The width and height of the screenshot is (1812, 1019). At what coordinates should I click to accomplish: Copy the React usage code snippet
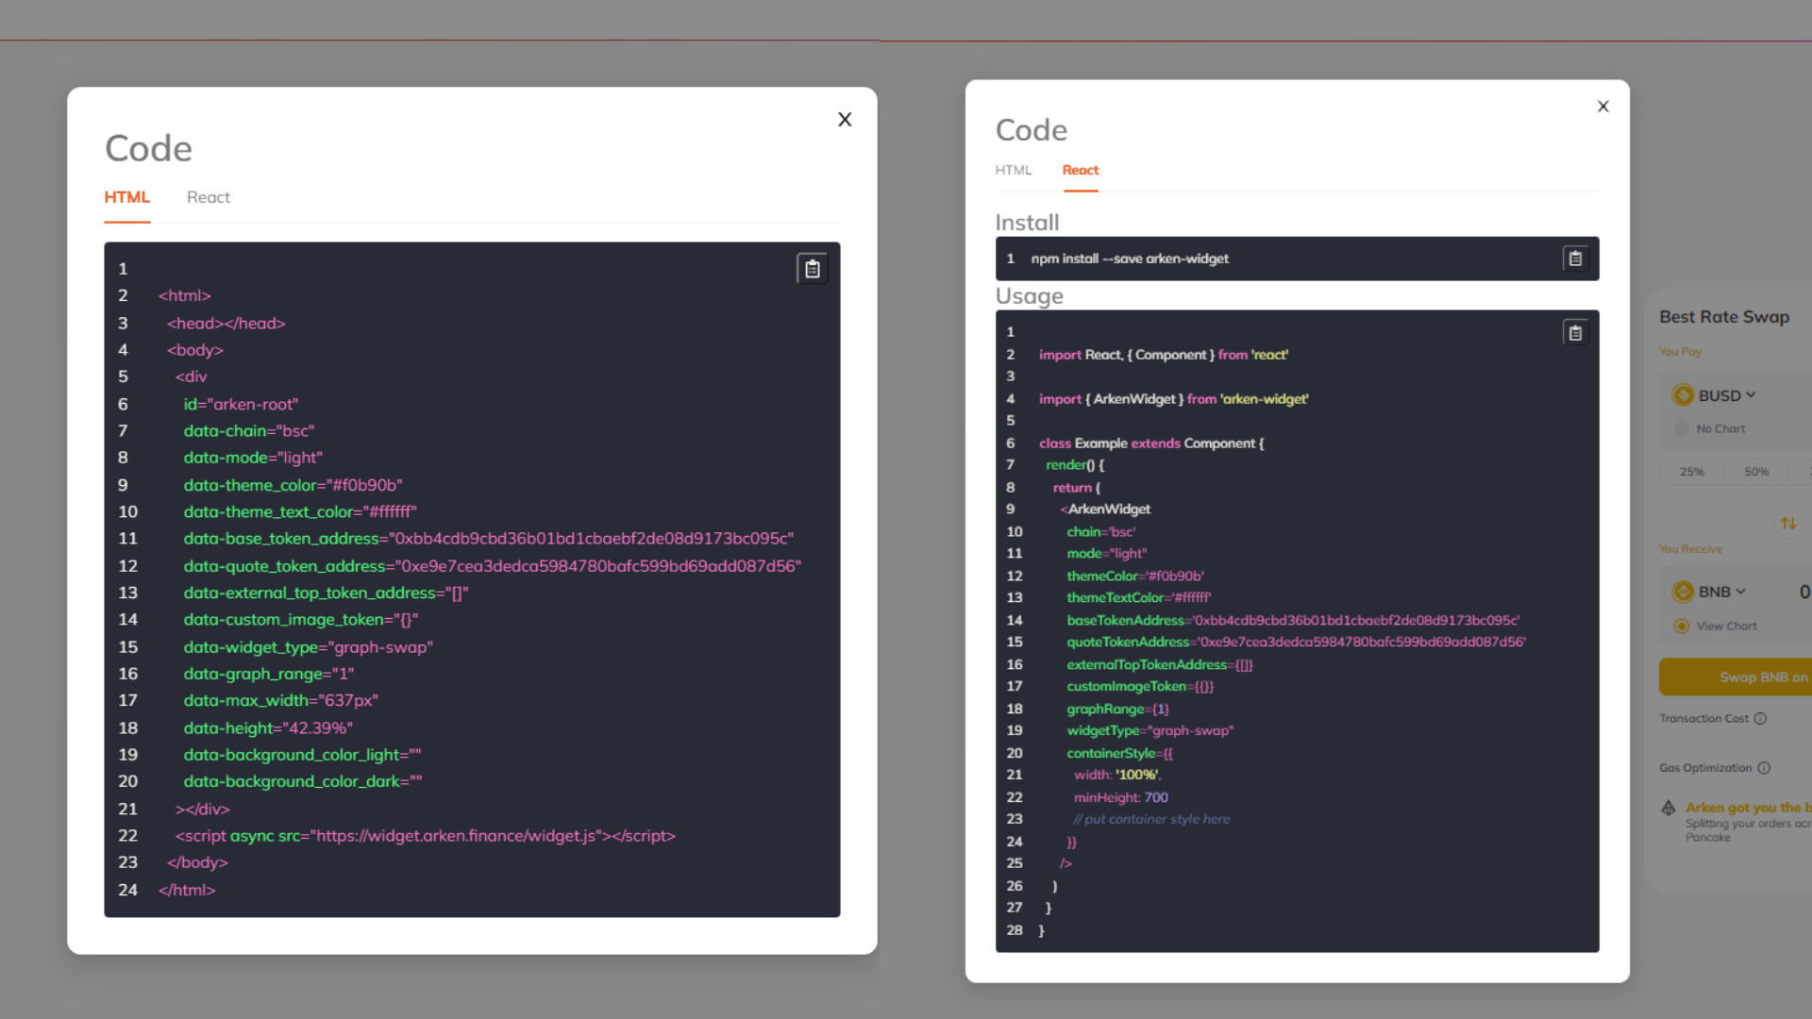pos(1575,332)
